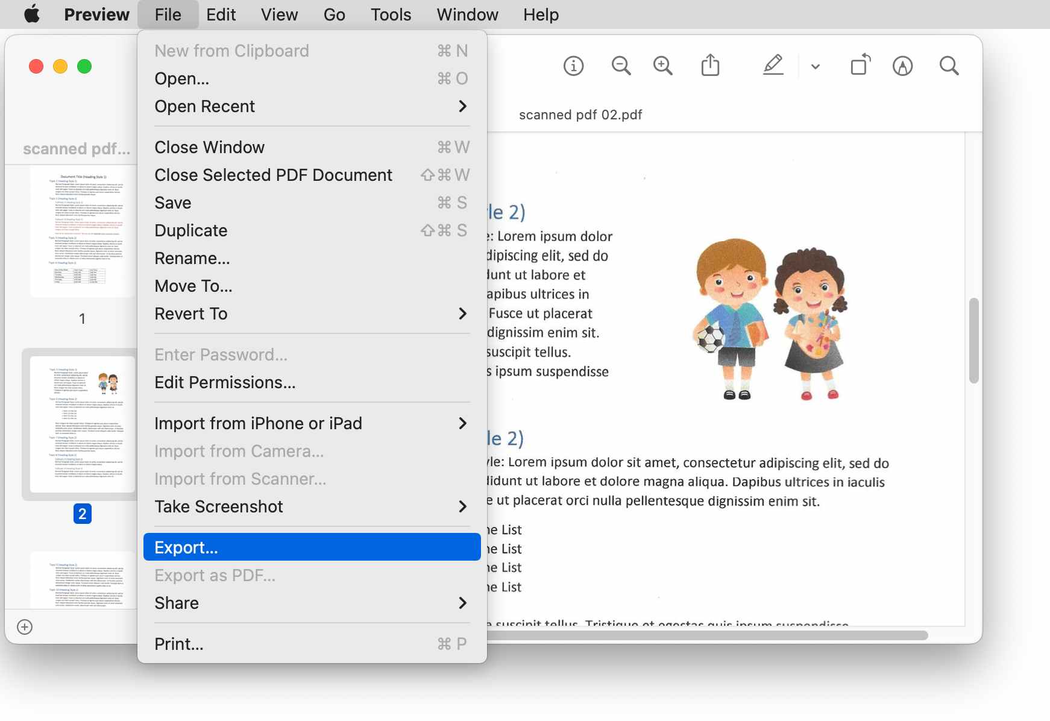Open the Take Screenshot submenu
Screen dimensions: 1050x721
[x=219, y=506]
